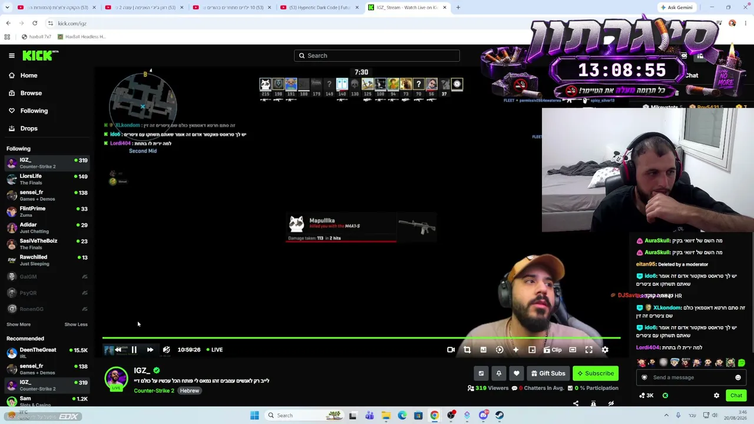754x424 pixels.
Task: Click the playback speed icon in player
Action: (x=500, y=350)
